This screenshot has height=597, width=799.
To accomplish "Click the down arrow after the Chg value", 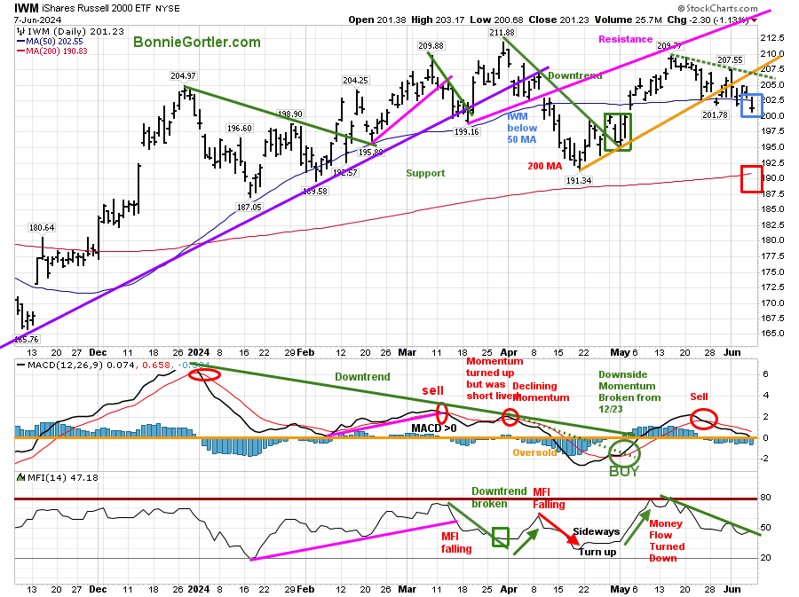I will click(x=754, y=20).
